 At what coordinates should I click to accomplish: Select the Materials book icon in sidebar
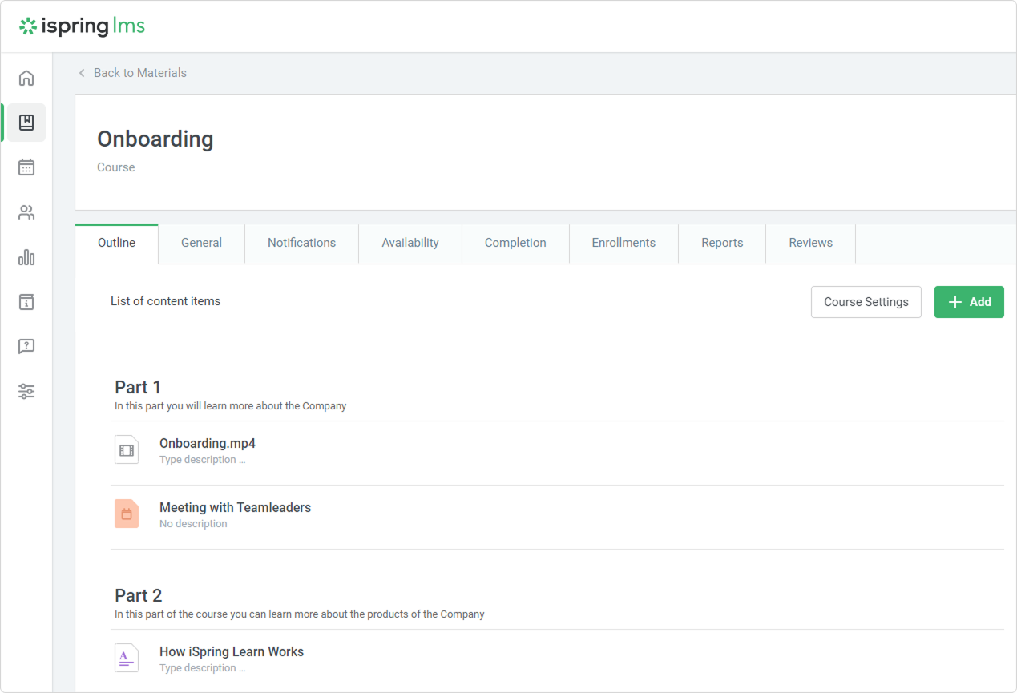pyautogui.click(x=26, y=123)
